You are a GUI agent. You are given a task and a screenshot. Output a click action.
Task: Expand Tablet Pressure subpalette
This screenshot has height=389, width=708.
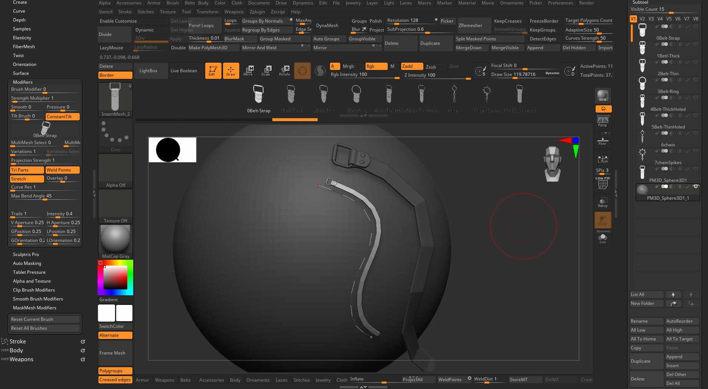[x=29, y=272]
